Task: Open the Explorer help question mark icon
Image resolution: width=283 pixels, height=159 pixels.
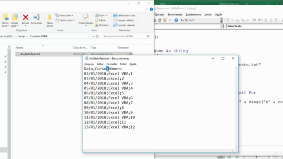Action: pos(151,9)
